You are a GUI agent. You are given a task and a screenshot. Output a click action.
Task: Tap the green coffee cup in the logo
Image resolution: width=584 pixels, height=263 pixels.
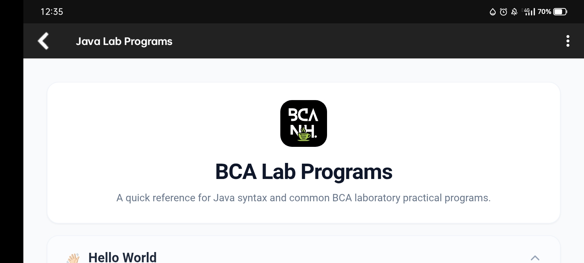tap(304, 136)
